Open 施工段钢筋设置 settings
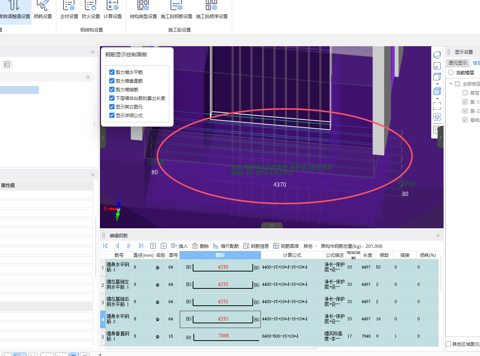The height and width of the screenshot is (356, 480). point(177,10)
